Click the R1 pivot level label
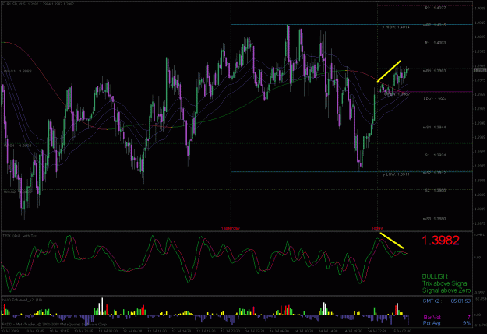The width and height of the screenshot is (487, 334). (436, 43)
